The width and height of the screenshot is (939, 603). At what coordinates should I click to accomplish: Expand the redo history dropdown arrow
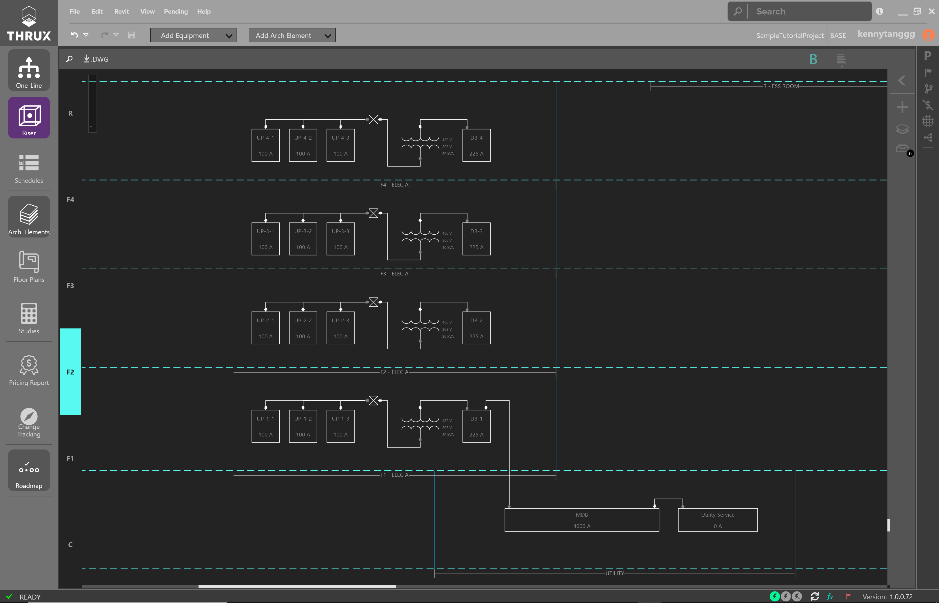[116, 35]
